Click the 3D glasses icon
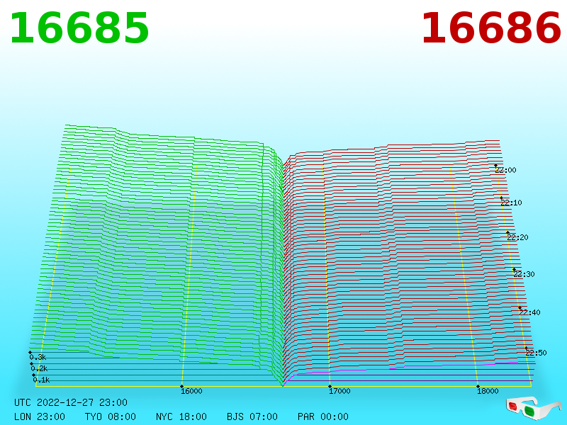The image size is (567, 425). [533, 407]
